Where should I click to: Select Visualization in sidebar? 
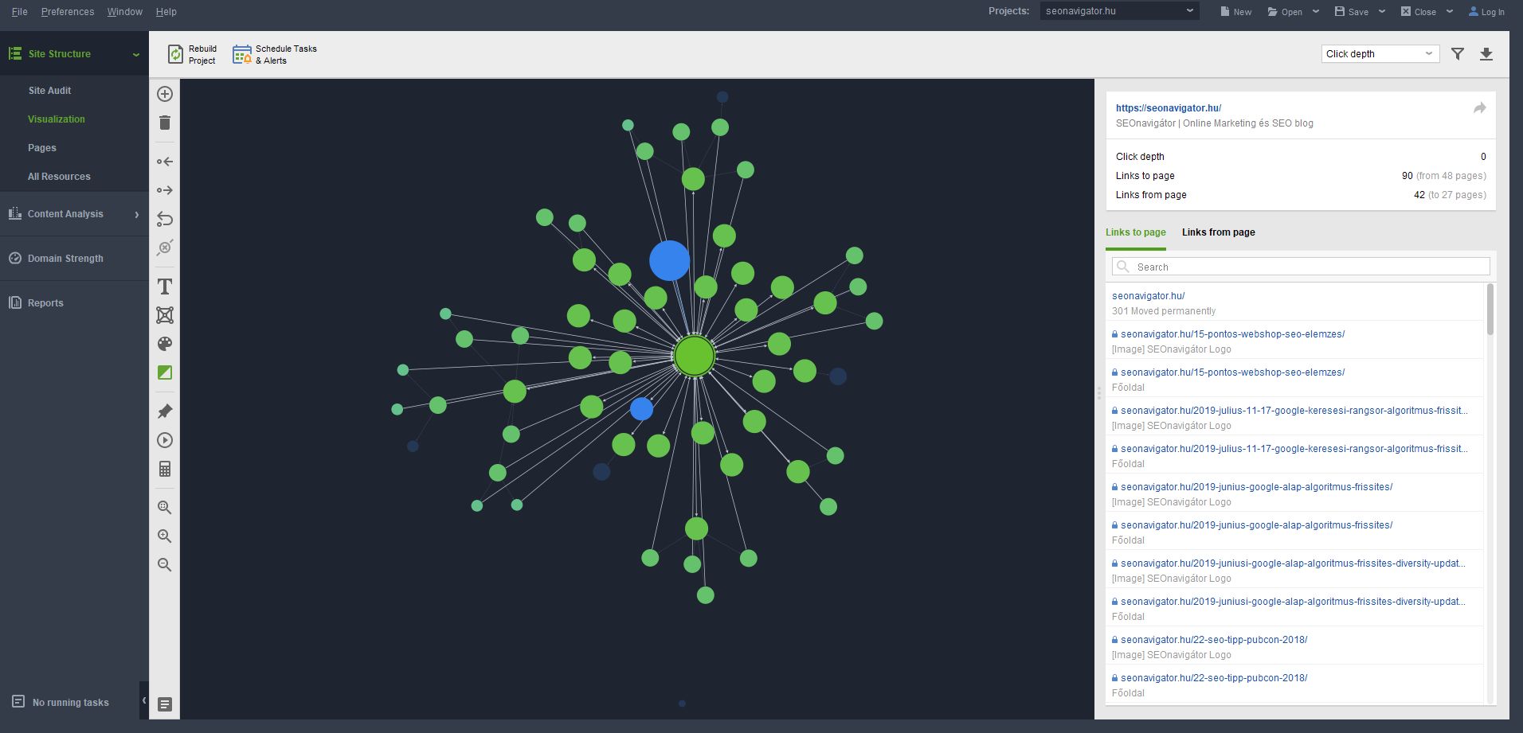point(57,119)
